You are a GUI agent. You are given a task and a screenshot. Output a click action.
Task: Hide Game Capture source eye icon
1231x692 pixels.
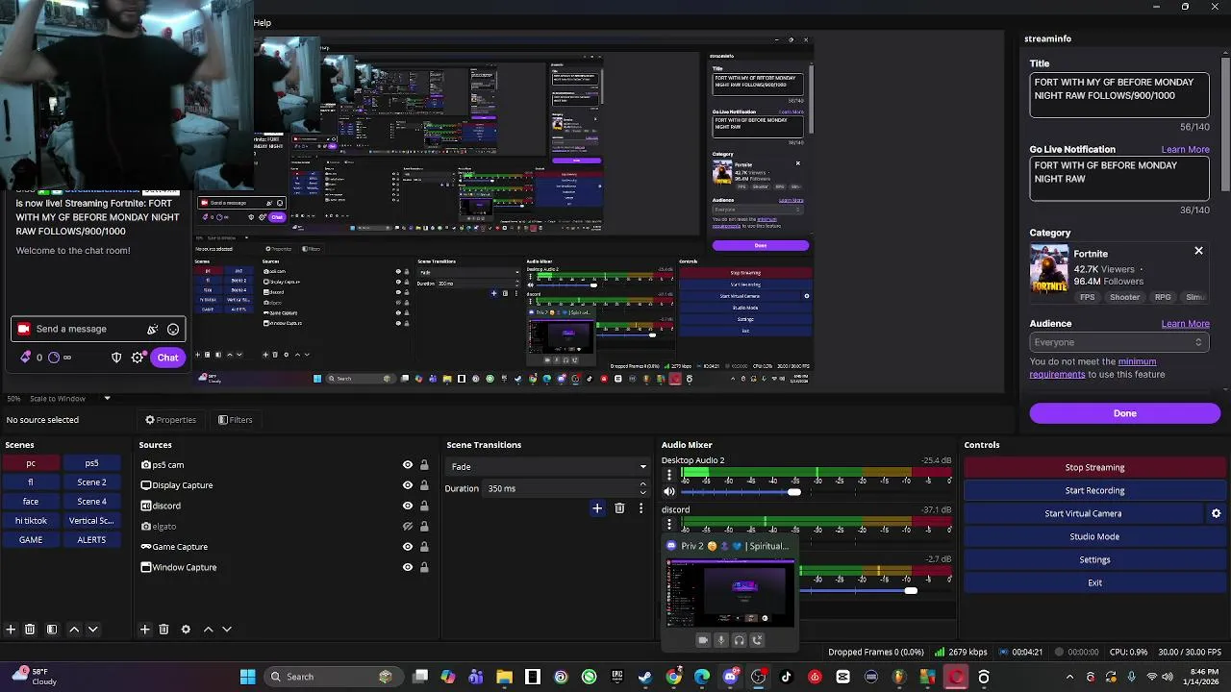(408, 547)
